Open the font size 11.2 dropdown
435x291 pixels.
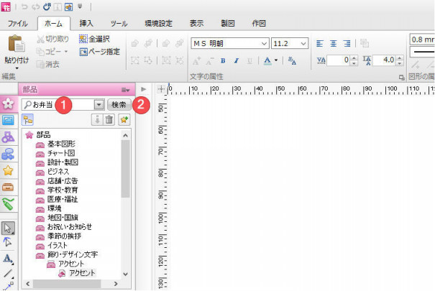(x=304, y=43)
